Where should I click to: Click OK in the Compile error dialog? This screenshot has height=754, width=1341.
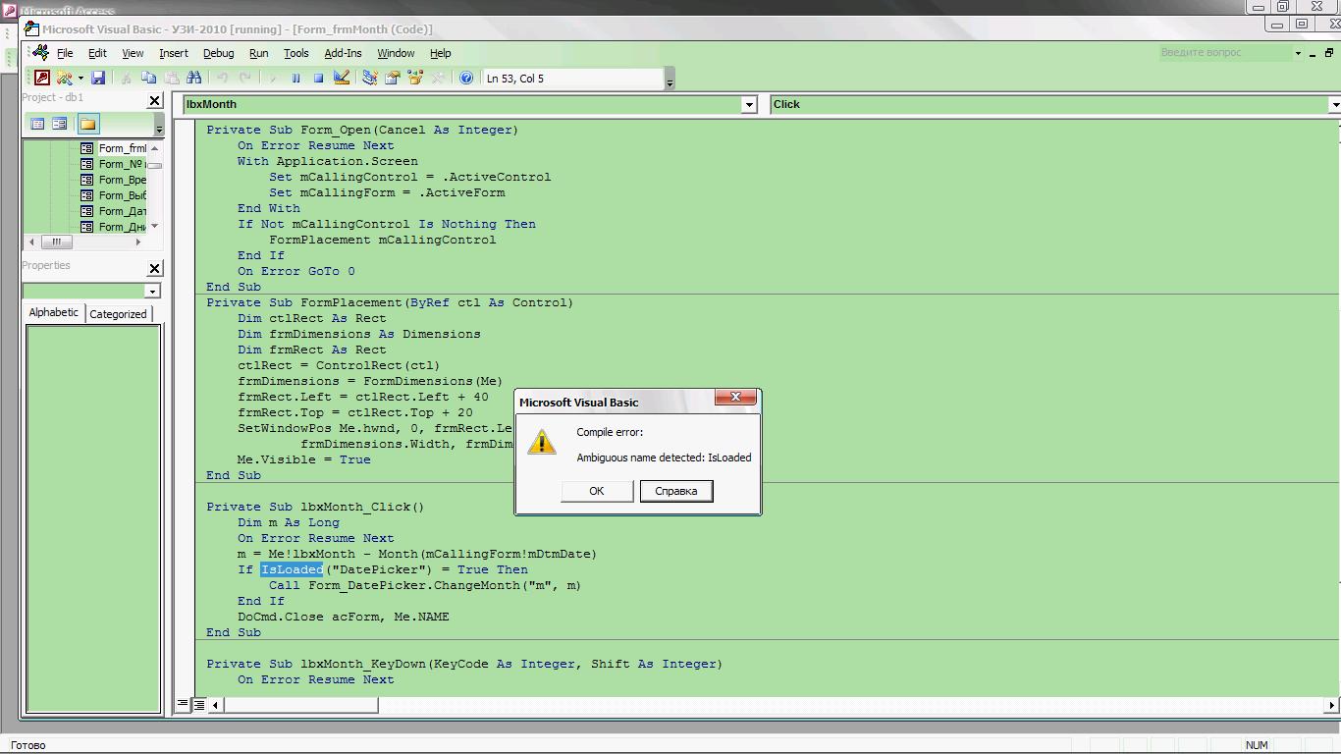(x=597, y=491)
